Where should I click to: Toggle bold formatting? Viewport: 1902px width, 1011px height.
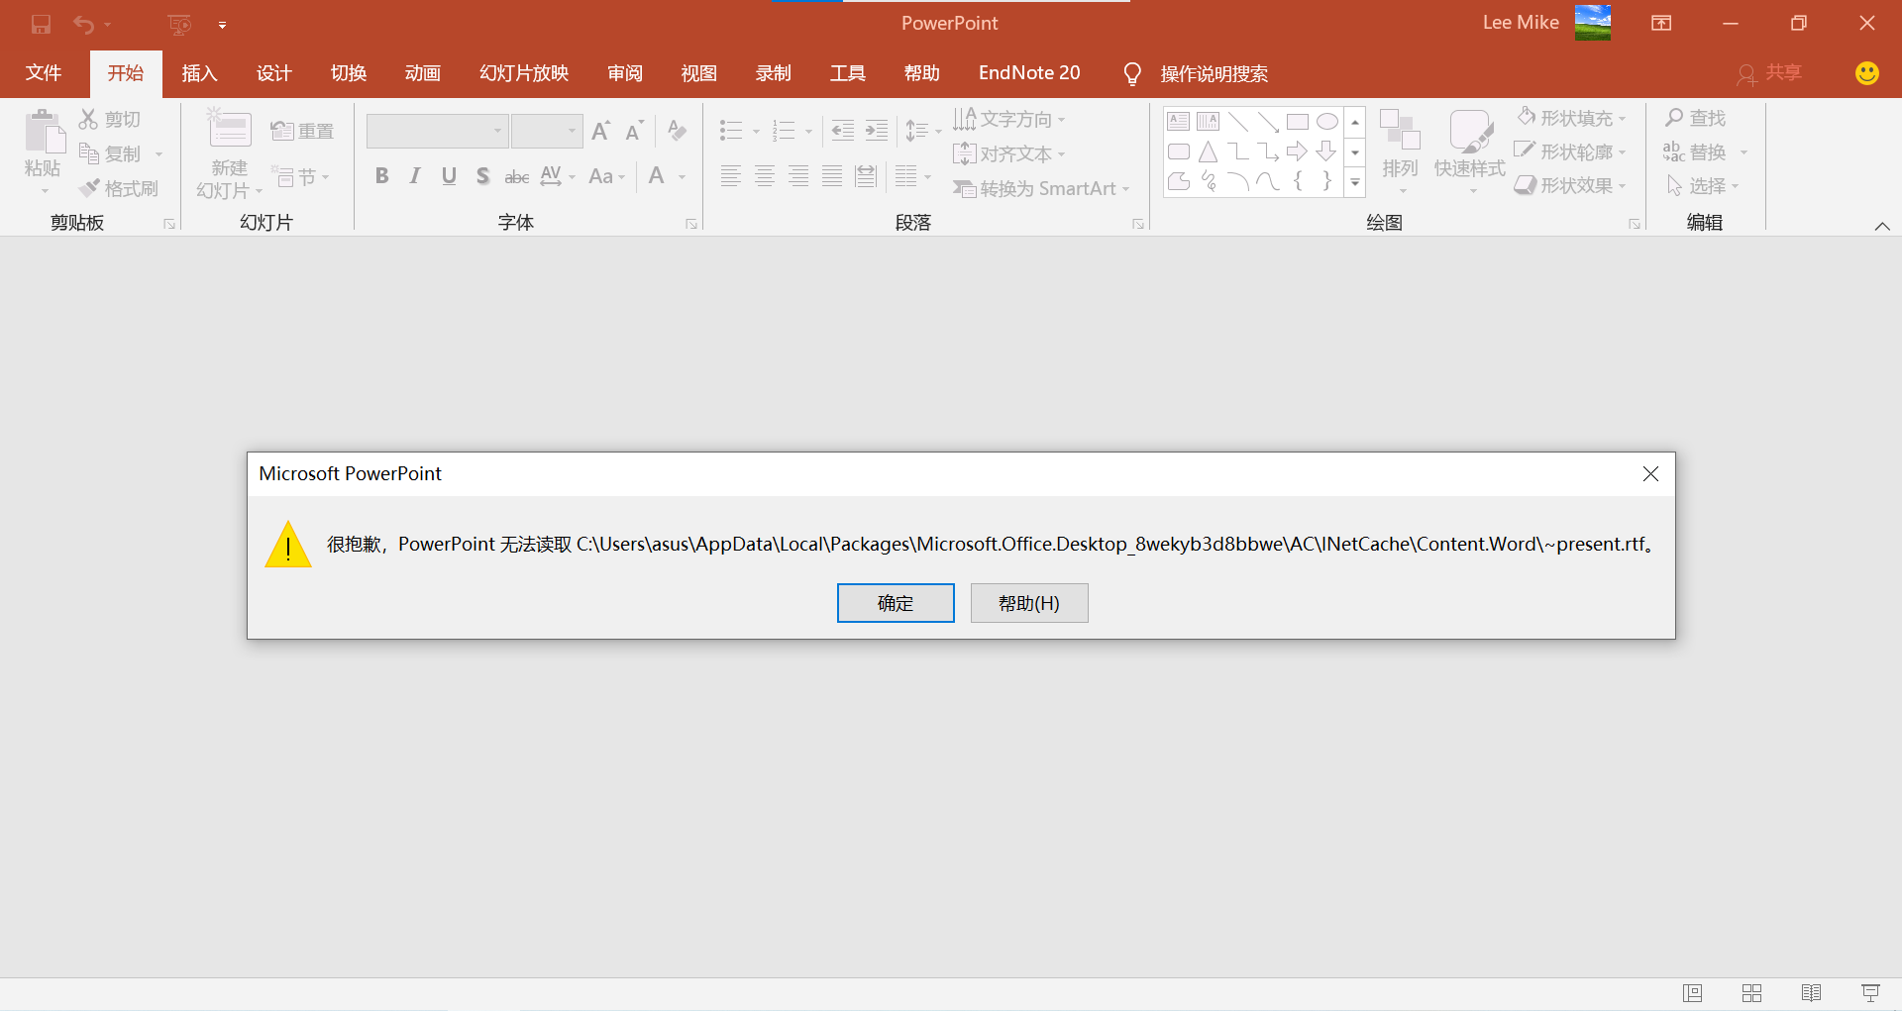pyautogui.click(x=381, y=176)
